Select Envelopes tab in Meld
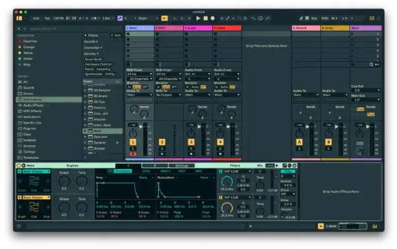Screen dimensions: 397x249 click(x=123, y=171)
